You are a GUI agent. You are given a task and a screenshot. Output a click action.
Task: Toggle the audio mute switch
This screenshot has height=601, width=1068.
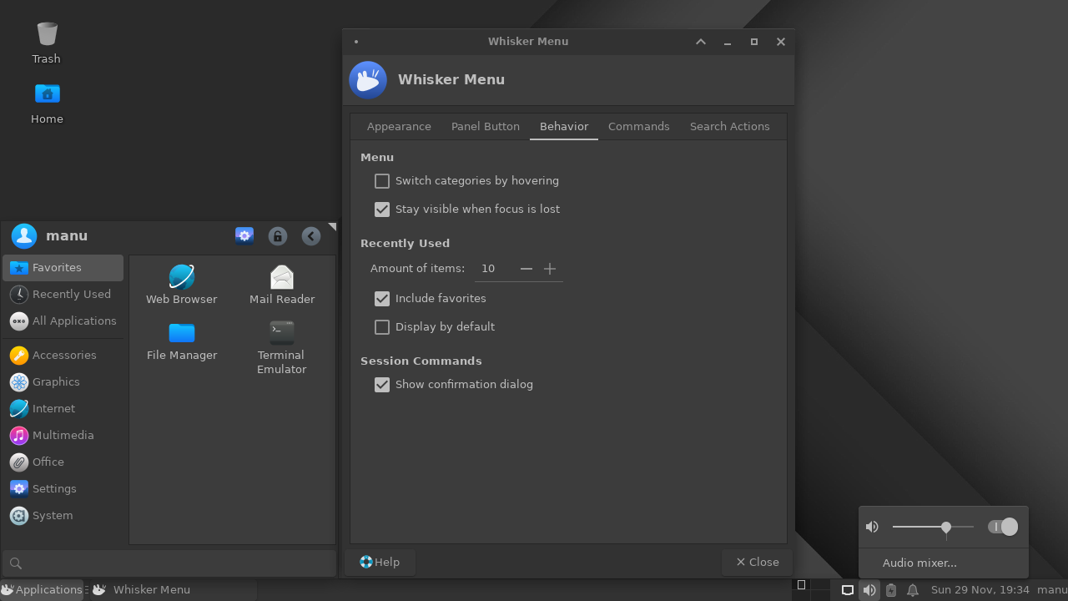point(1002,527)
